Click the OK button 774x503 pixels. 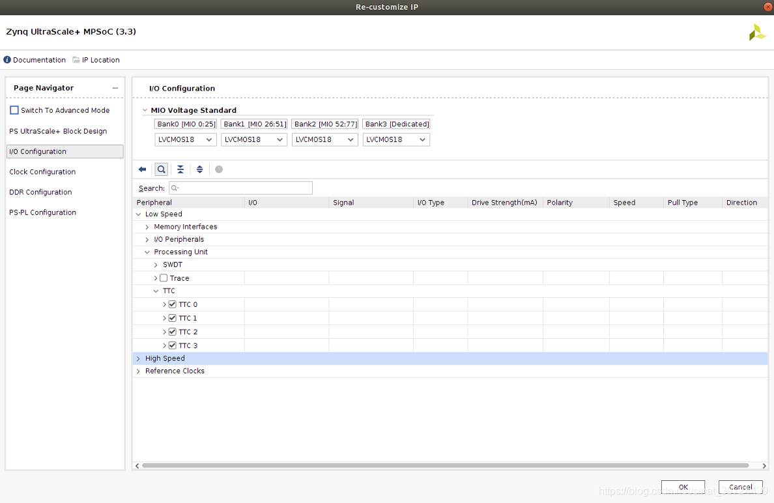(x=683, y=487)
